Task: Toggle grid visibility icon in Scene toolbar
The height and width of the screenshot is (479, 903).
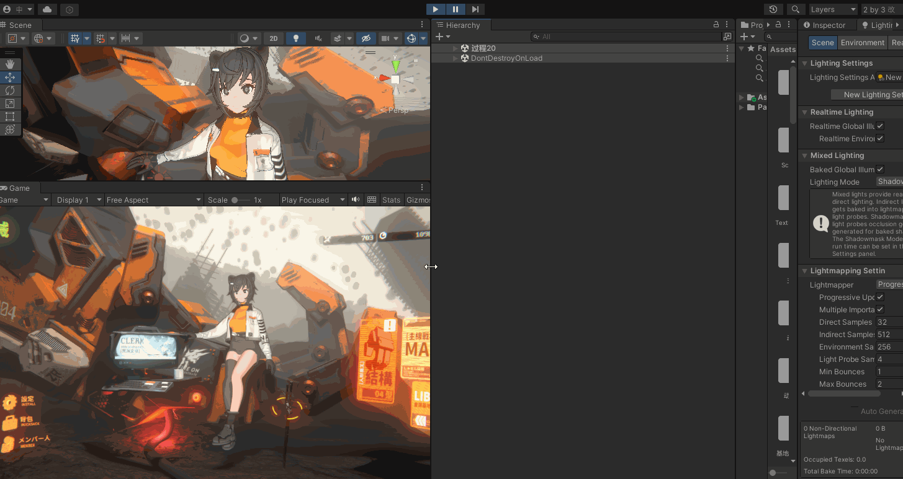Action: (x=75, y=38)
